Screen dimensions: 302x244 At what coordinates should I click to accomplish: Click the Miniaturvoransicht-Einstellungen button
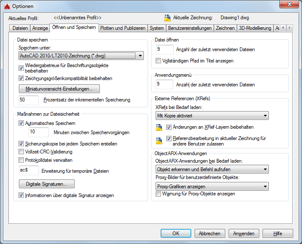pyautogui.click(x=59, y=89)
